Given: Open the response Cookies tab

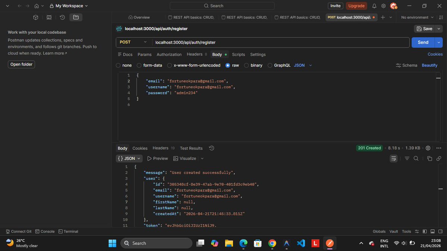Looking at the screenshot, I should [140, 148].
